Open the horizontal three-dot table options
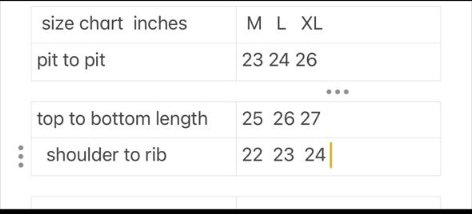 coord(337,92)
